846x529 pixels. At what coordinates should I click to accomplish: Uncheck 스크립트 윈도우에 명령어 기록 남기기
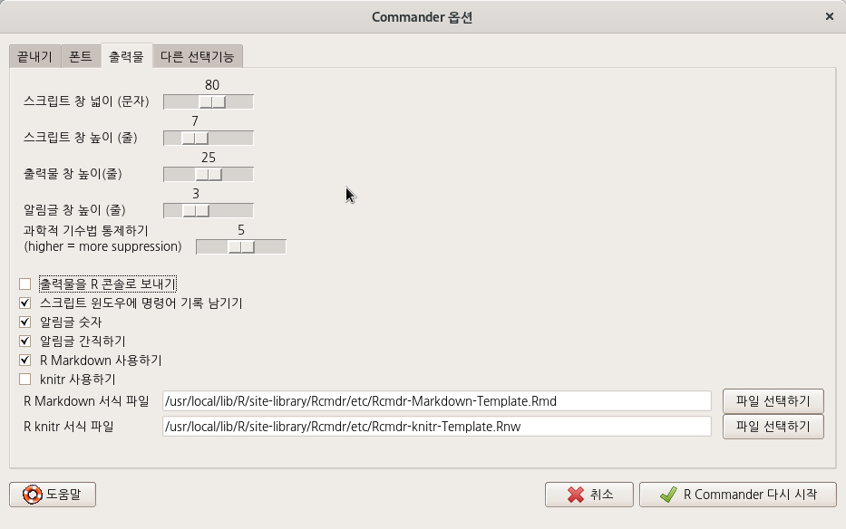point(24,303)
